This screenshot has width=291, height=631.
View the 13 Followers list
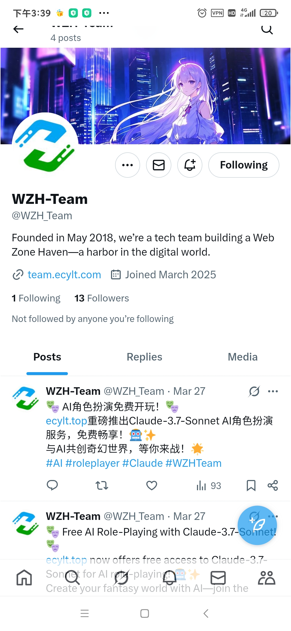pos(102,298)
